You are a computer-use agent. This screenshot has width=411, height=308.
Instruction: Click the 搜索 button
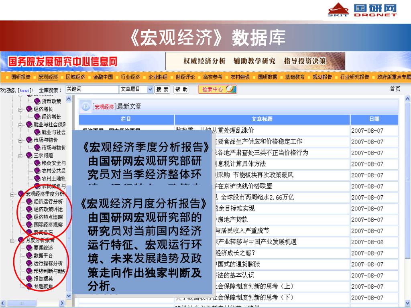click(162, 89)
